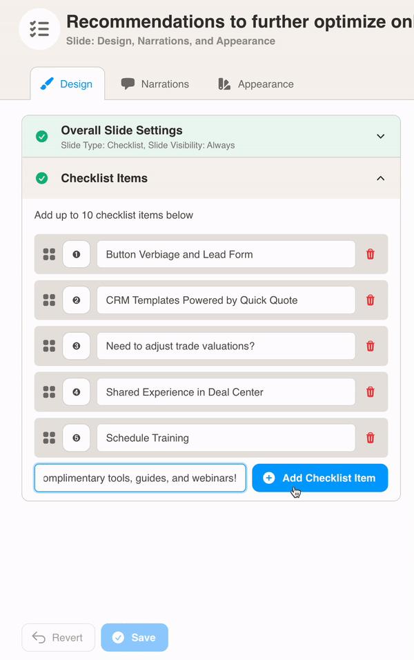Delete the 'Schedule Training' checklist item
This screenshot has height=660, width=414.
371,438
